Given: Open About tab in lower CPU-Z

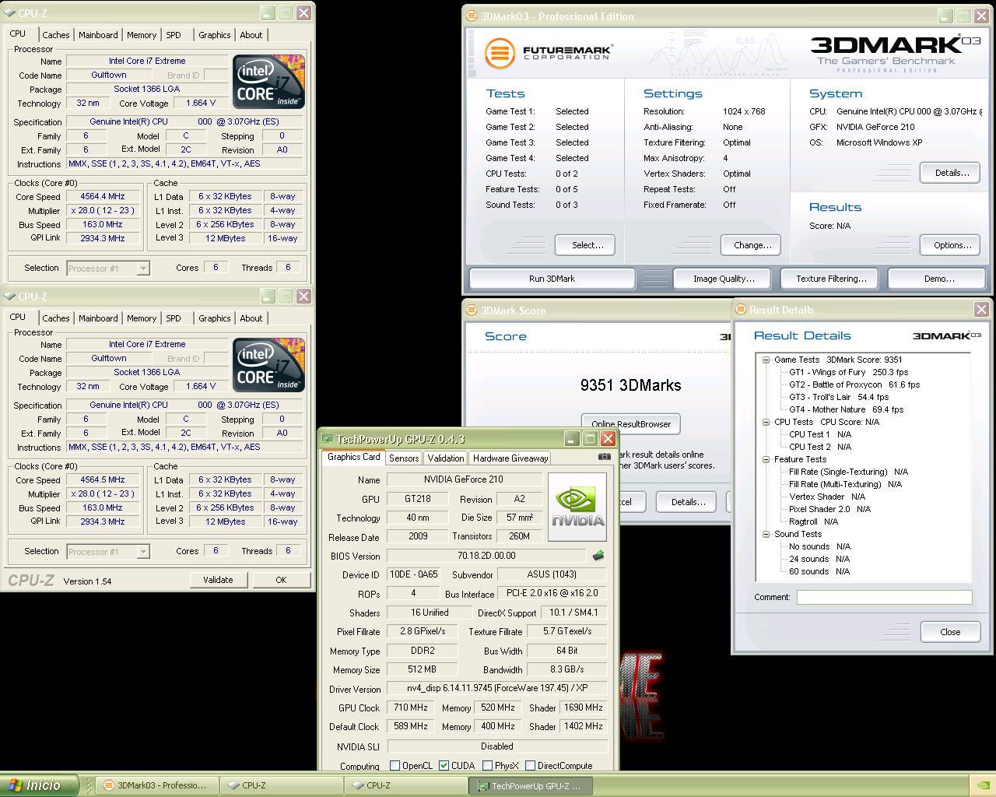Looking at the screenshot, I should point(251,318).
